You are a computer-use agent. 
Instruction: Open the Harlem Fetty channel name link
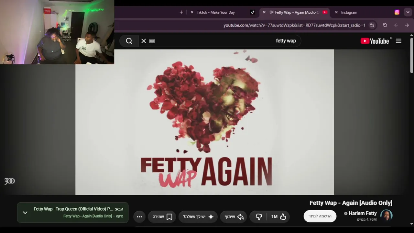[363, 213]
